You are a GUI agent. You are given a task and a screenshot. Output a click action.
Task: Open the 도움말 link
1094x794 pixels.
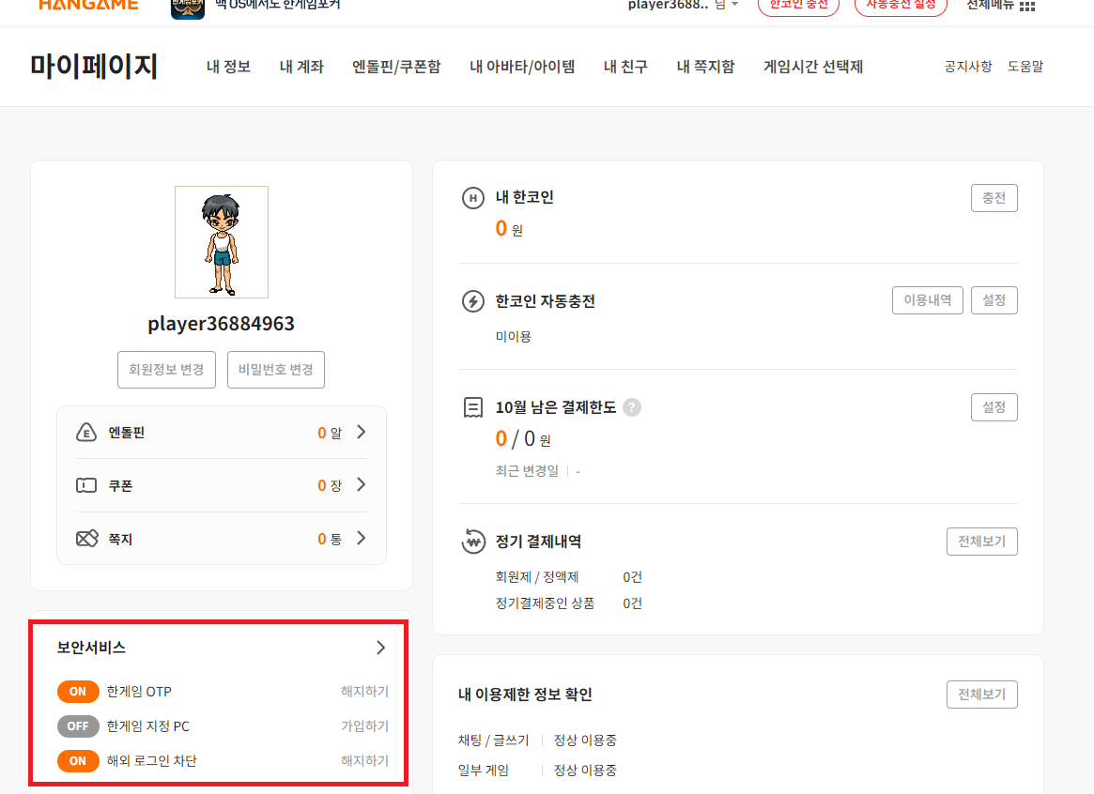[x=1025, y=67]
